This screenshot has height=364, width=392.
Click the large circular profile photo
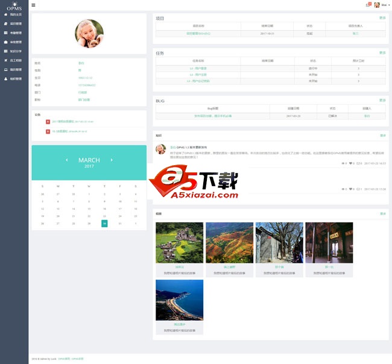[89, 34]
